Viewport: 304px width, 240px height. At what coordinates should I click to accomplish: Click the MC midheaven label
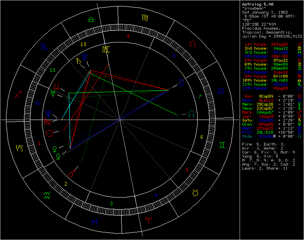pyautogui.click(x=106, y=50)
